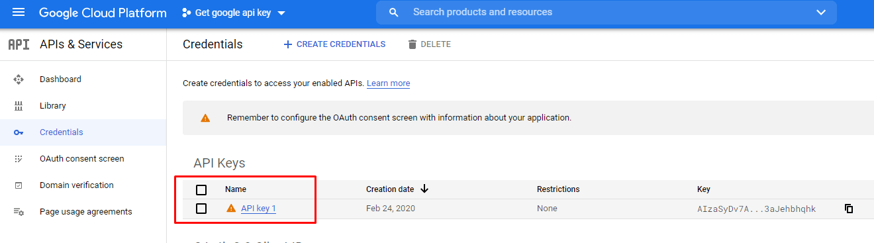The height and width of the screenshot is (243, 874).
Task: Click the OAuth consent screen icon
Action: 19,159
